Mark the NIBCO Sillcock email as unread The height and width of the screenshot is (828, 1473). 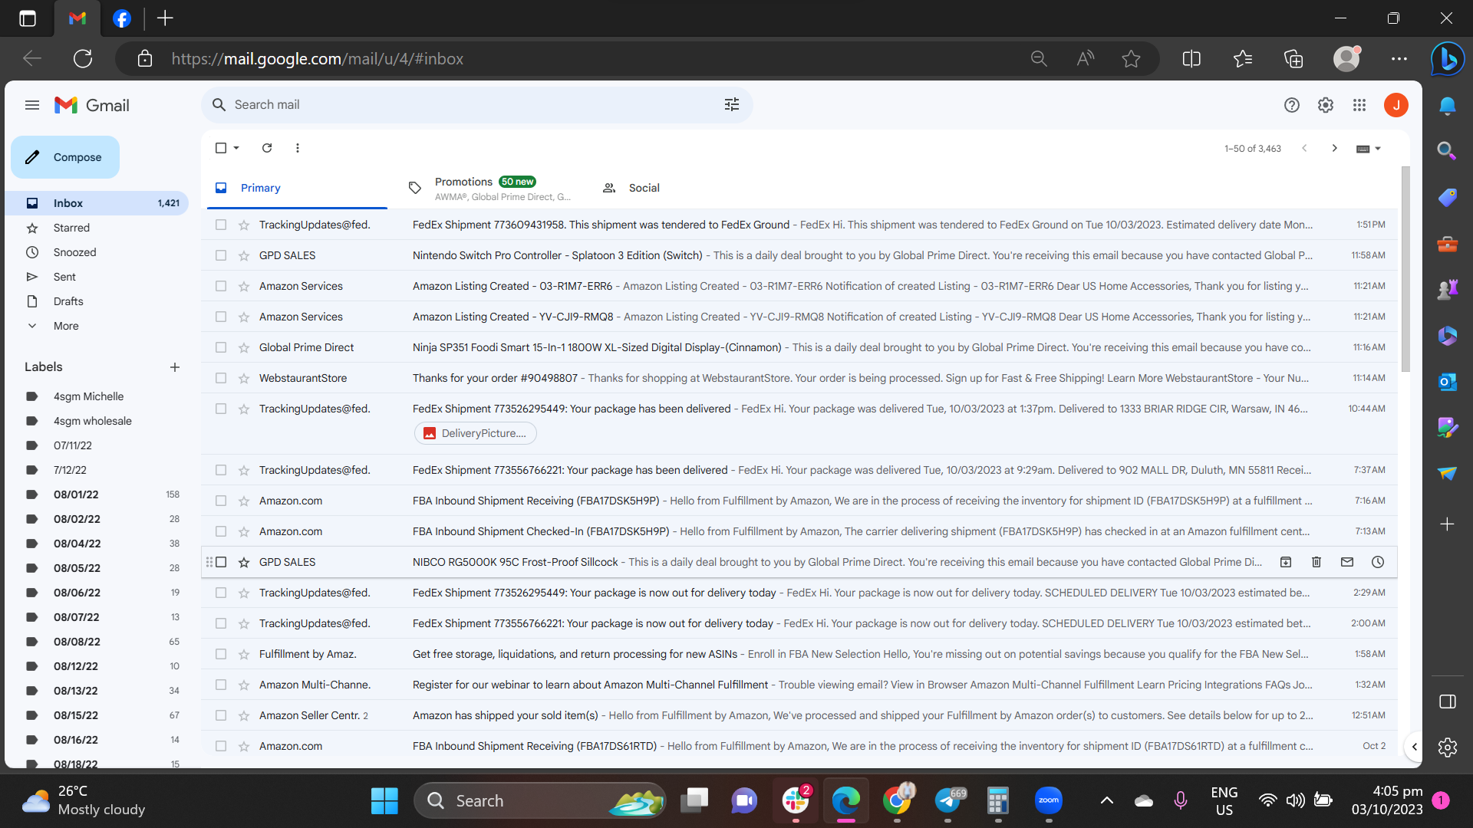(1347, 562)
